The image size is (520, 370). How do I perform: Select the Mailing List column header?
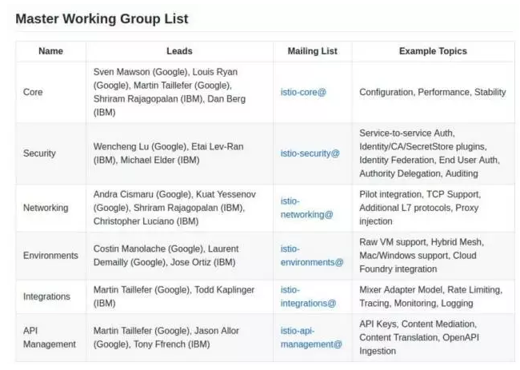click(312, 51)
